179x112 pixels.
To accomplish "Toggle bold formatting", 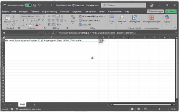I will [x=23, y=21].
